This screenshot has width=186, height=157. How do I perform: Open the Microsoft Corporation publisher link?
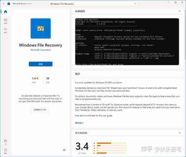(41, 50)
